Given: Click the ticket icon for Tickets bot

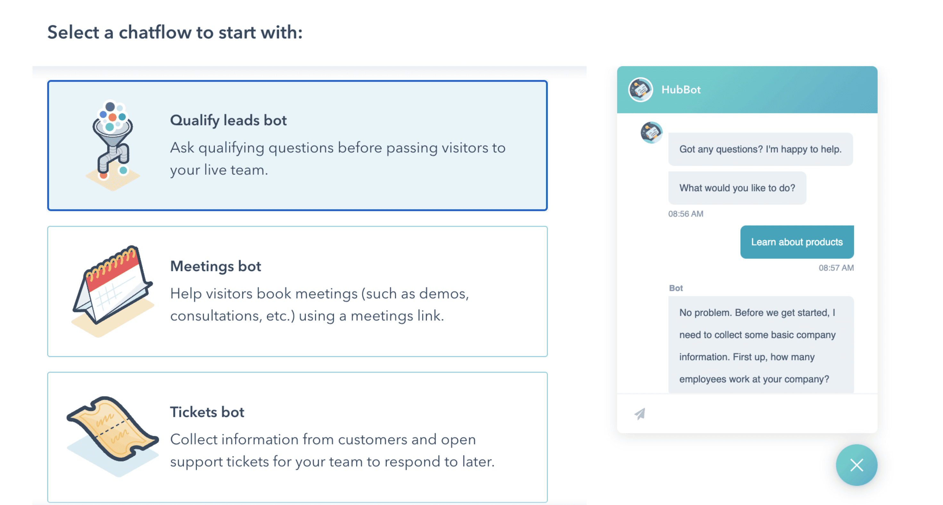Looking at the screenshot, I should pos(112,436).
